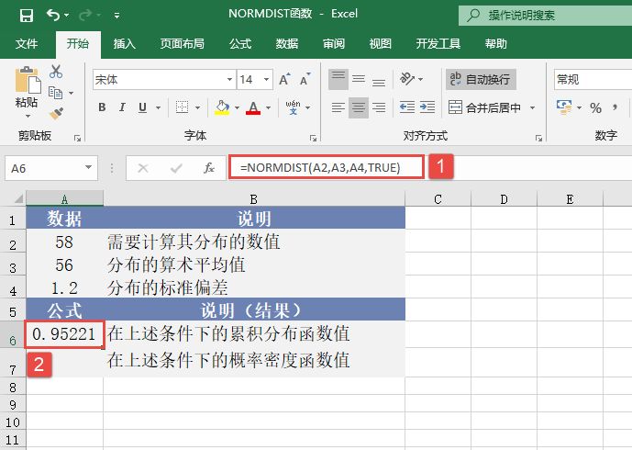This screenshot has width=632, height=450.
Task: Toggle Bold formatting
Action: coord(102,108)
